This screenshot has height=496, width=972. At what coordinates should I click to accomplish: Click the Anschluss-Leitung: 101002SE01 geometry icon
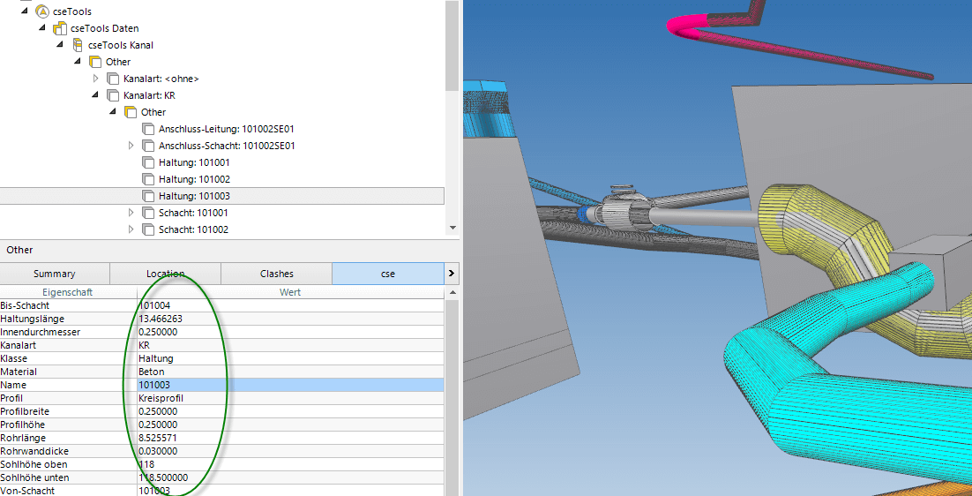pyautogui.click(x=148, y=129)
